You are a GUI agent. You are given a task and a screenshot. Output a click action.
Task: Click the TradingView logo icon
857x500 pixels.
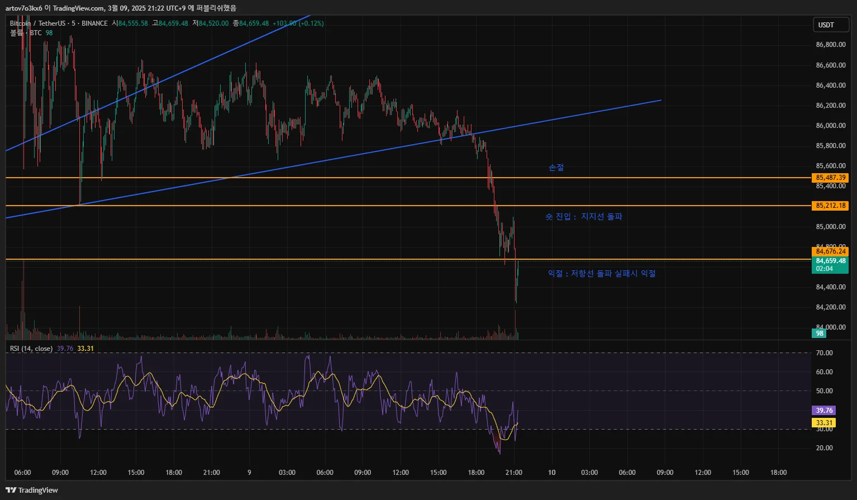pos(11,490)
